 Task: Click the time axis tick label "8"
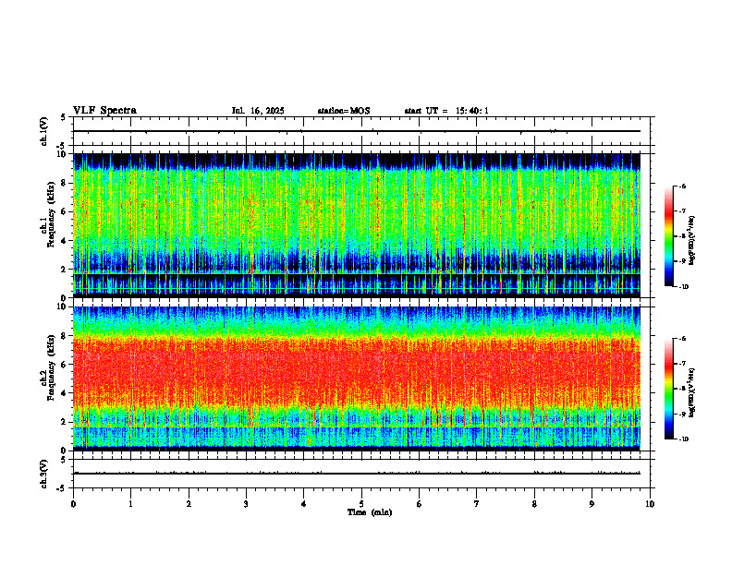click(x=534, y=504)
